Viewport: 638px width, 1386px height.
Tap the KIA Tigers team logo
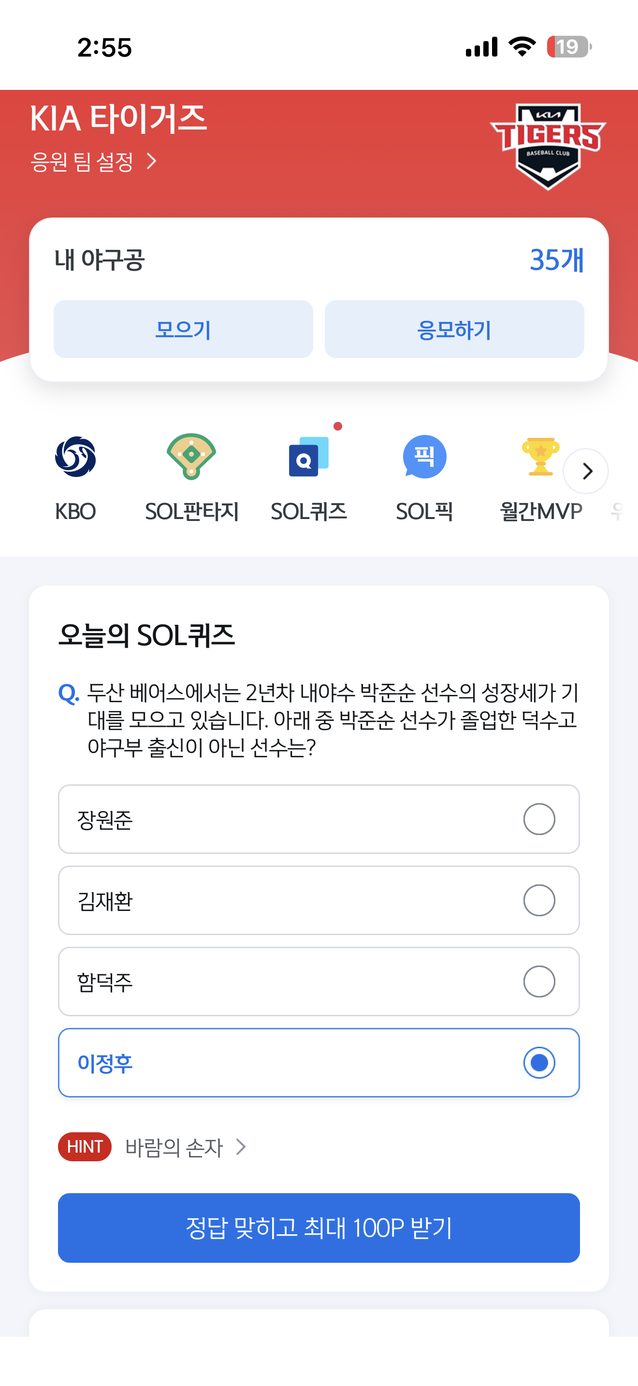(x=548, y=146)
